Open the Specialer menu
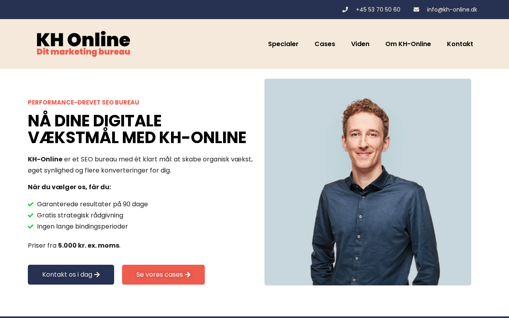The height and width of the screenshot is (318, 509). 283,44
